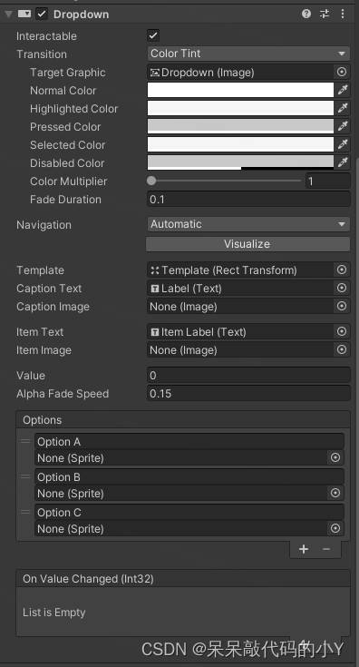Open the Target Graphic object picker
359x667 pixels.
pos(342,72)
